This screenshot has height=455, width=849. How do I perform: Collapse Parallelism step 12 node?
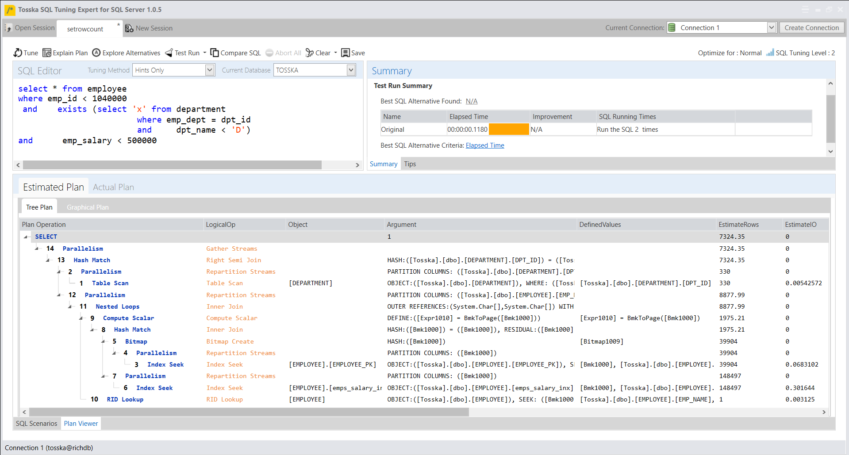coord(59,294)
